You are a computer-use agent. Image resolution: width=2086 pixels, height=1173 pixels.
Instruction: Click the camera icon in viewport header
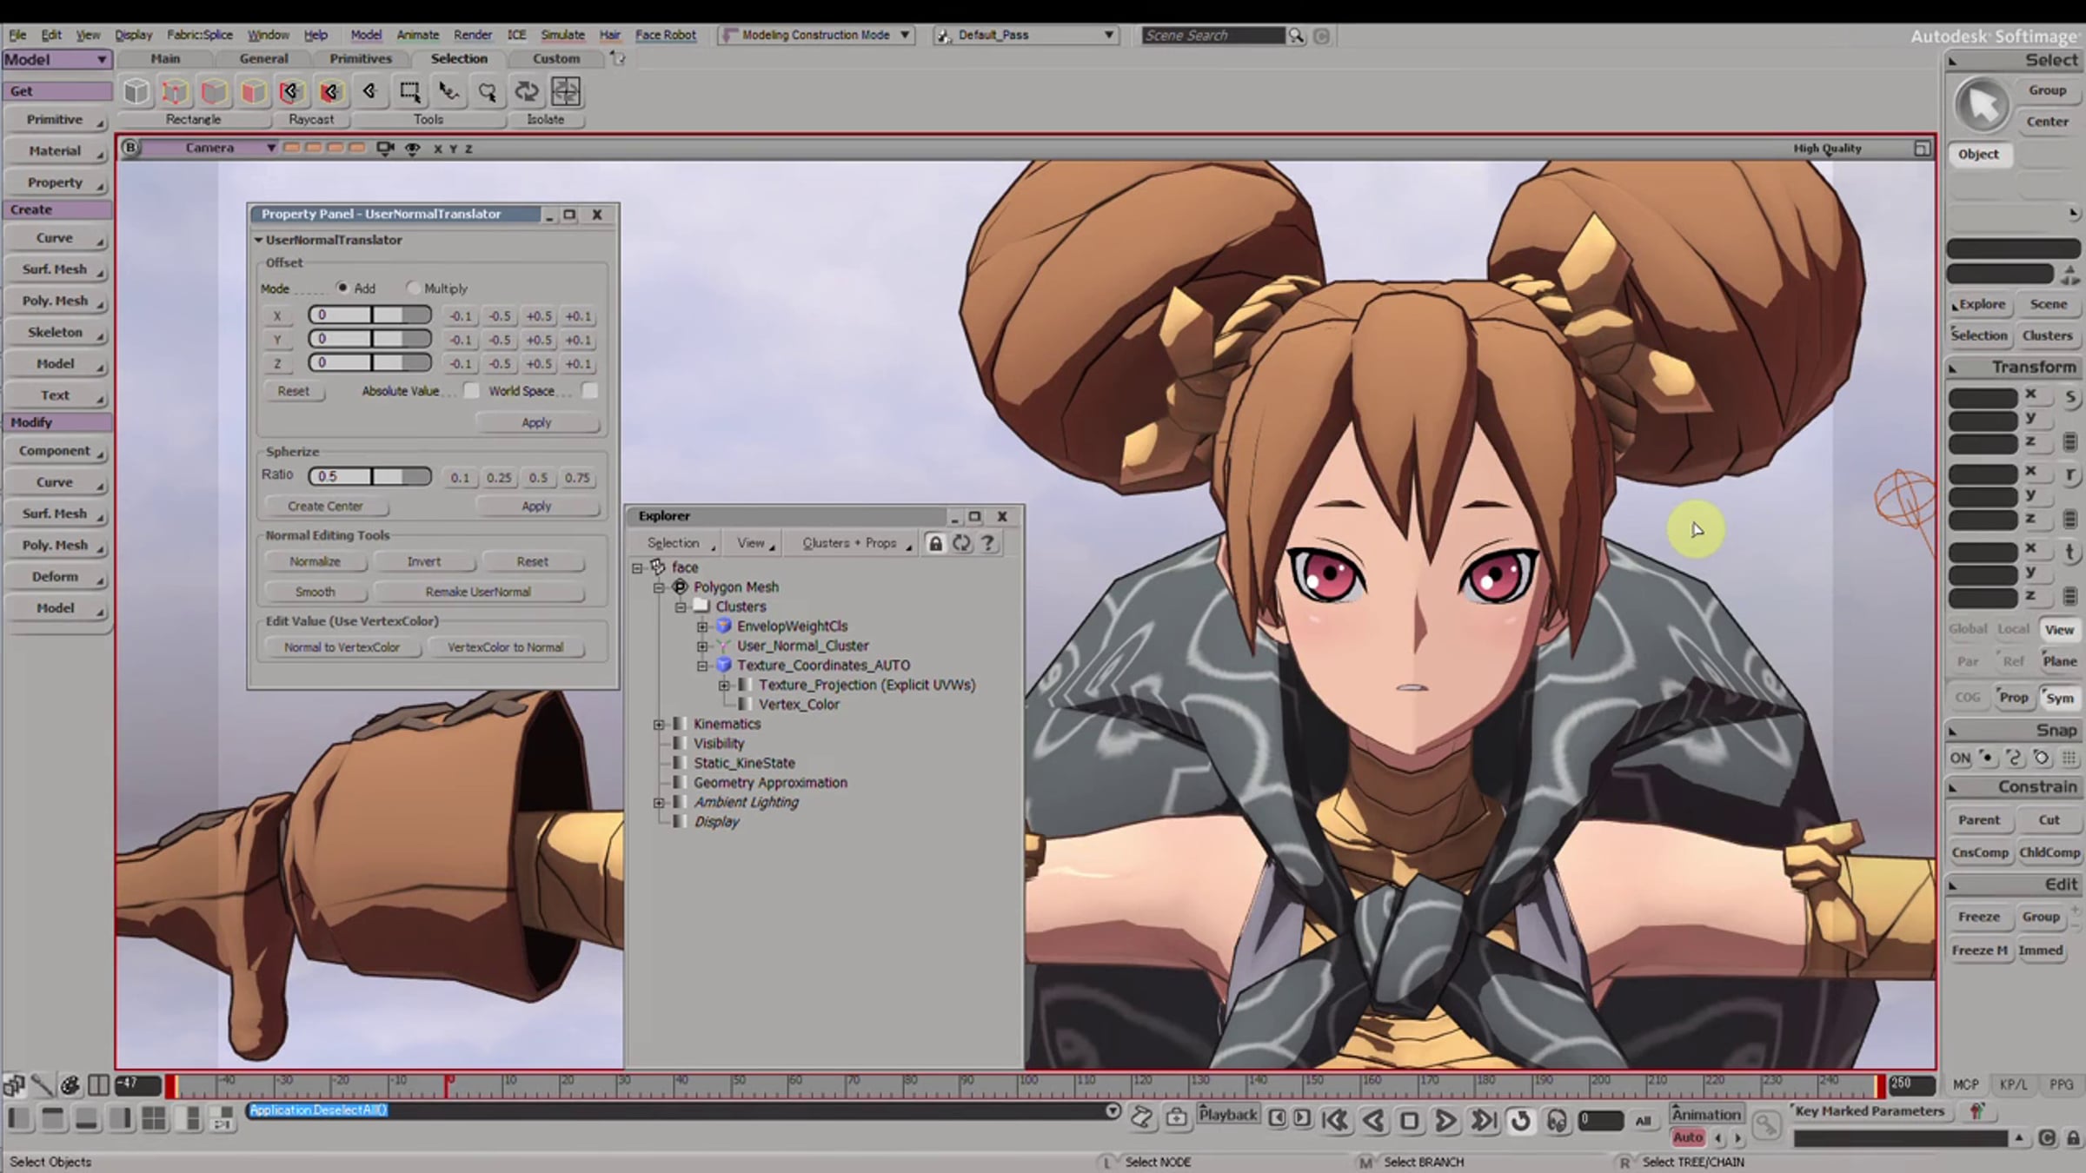pyautogui.click(x=385, y=149)
